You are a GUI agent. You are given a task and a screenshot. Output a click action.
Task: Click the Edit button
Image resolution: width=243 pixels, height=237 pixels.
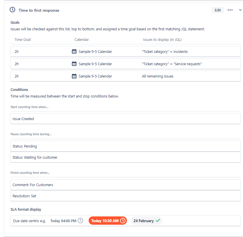218,10
